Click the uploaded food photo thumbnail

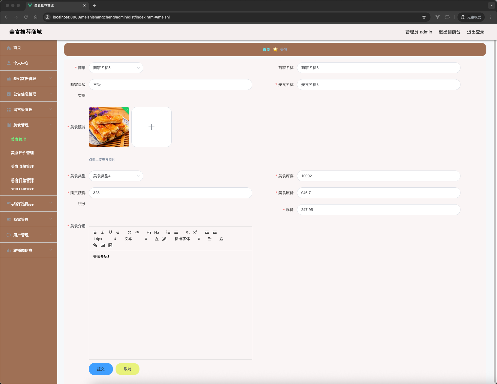tap(109, 127)
